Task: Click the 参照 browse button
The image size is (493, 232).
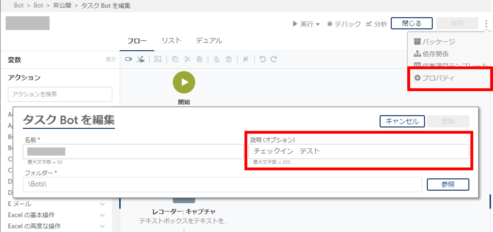Action: coord(447,184)
